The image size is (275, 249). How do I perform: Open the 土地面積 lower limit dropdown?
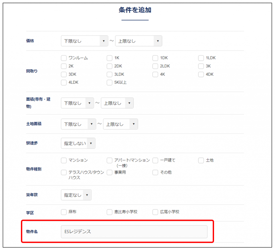(x=78, y=124)
